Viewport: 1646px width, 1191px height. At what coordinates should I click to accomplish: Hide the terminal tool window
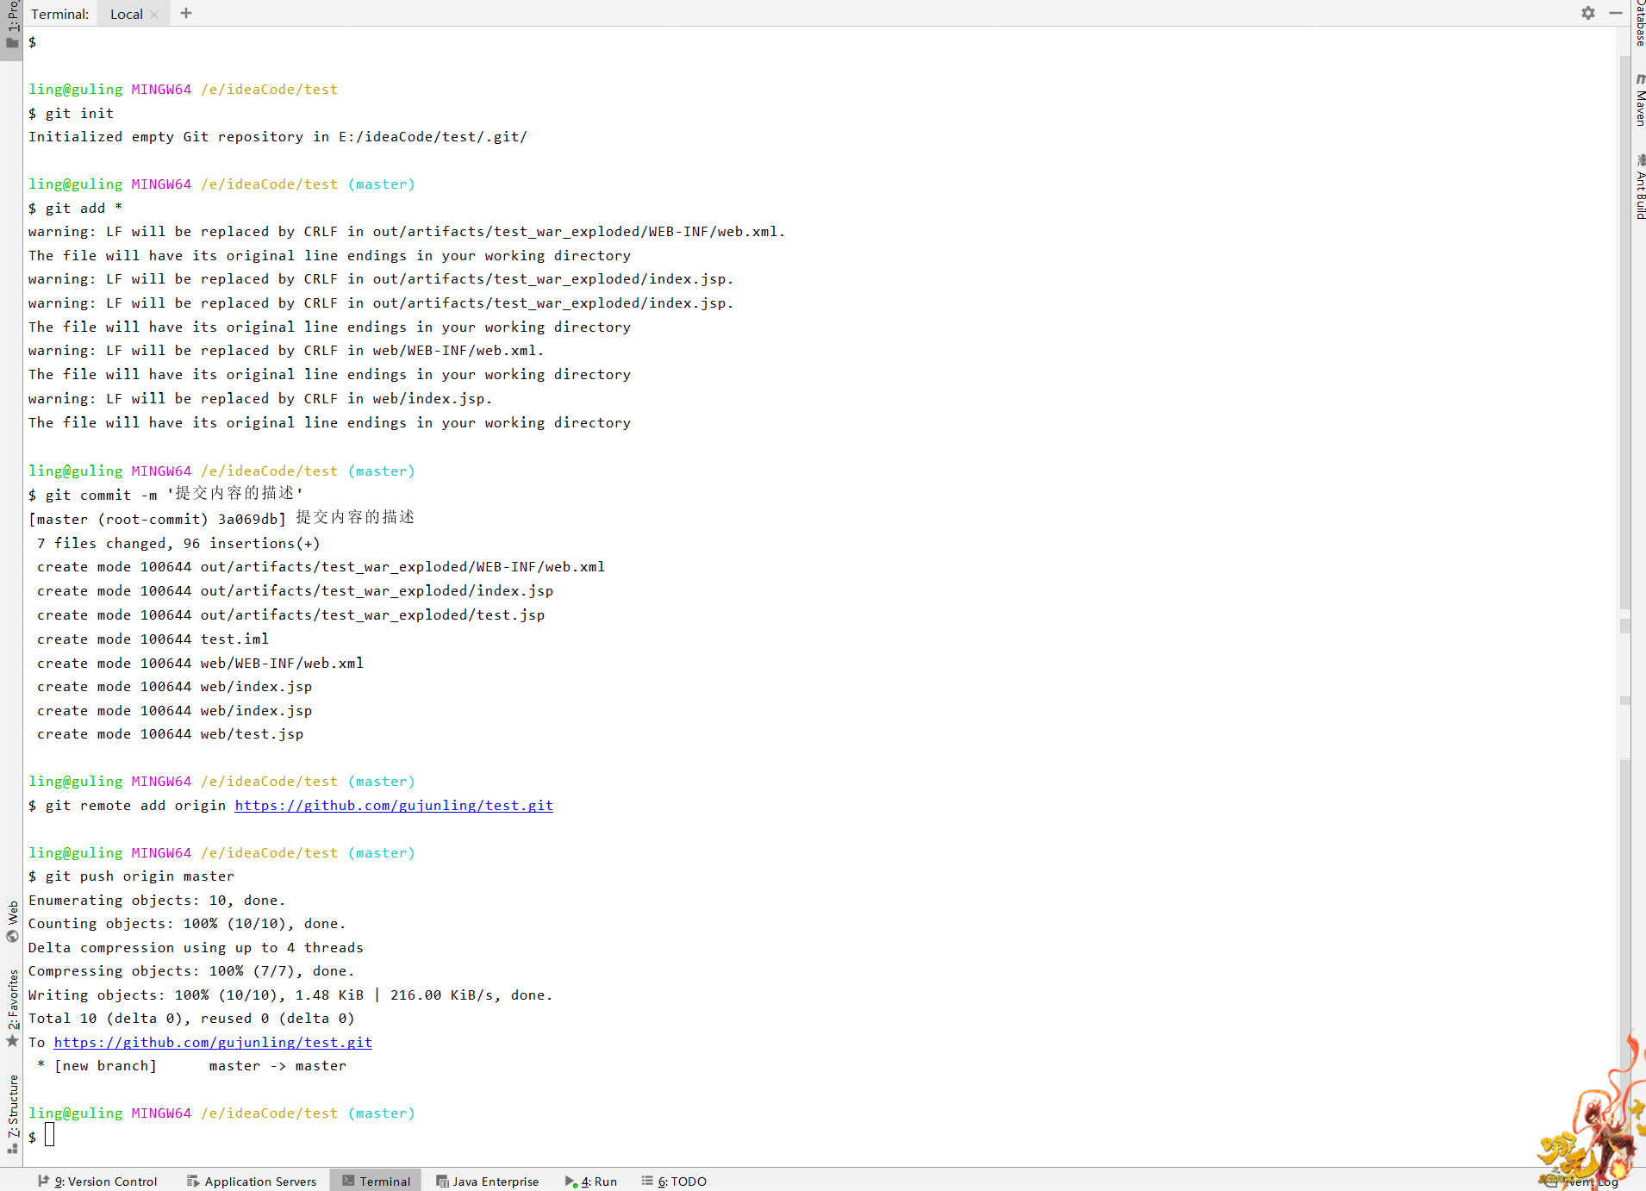(1615, 13)
